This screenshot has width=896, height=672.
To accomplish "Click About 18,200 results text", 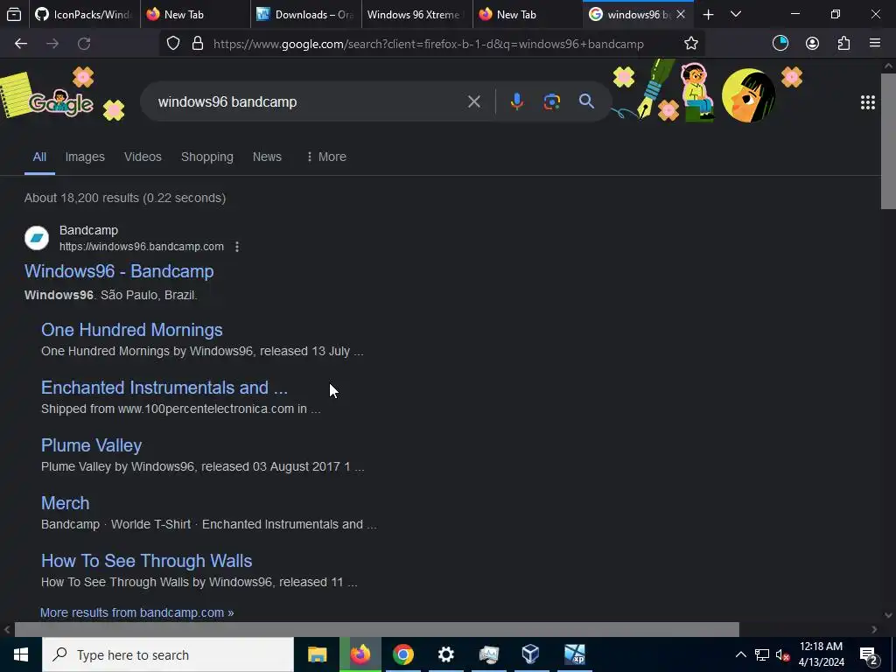I will pyautogui.click(x=125, y=198).
